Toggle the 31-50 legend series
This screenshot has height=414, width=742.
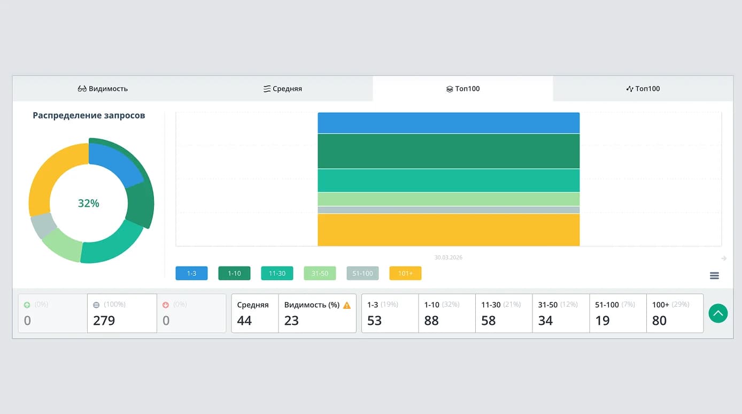point(320,274)
